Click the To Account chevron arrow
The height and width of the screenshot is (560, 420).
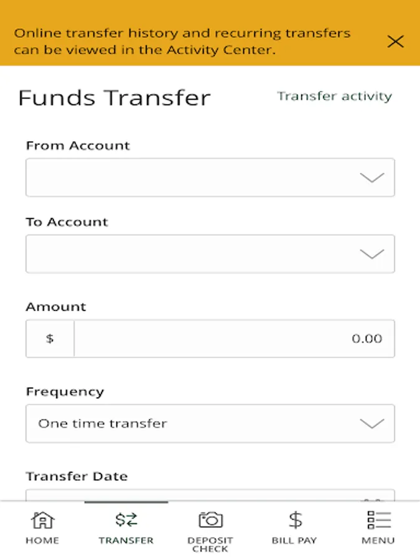372,254
